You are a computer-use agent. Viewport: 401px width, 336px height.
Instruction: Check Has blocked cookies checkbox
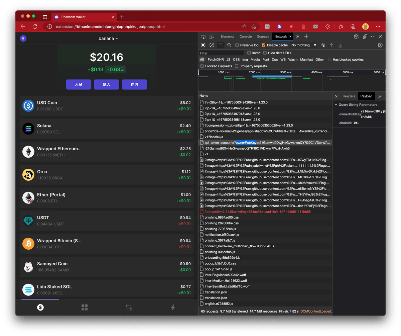329,60
